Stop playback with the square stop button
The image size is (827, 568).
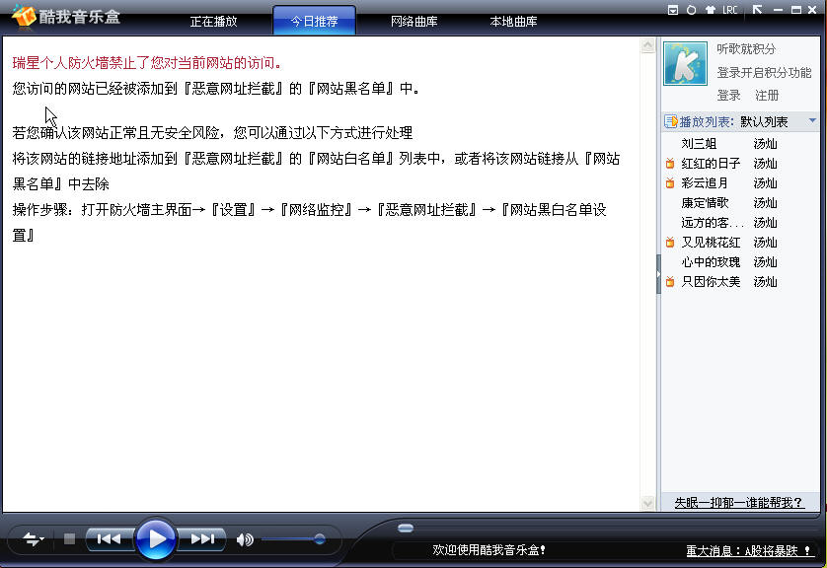click(x=69, y=538)
